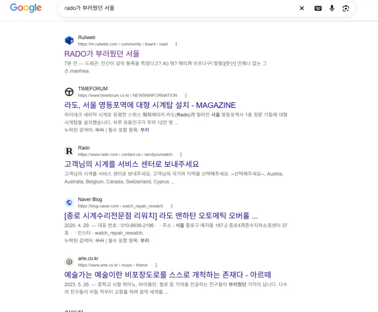Open search by image camera icon
Image resolution: width=378 pixels, height=312 pixels.
tap(346, 8)
